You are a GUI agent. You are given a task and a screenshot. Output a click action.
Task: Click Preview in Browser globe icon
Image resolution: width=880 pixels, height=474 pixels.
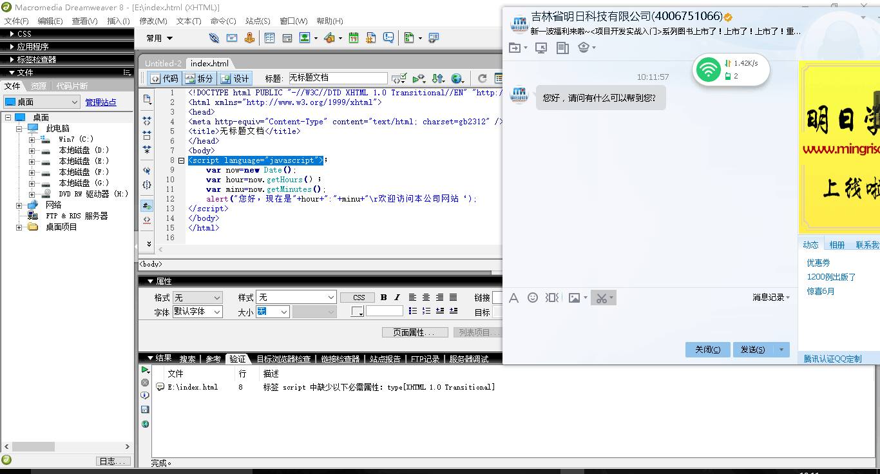457,79
